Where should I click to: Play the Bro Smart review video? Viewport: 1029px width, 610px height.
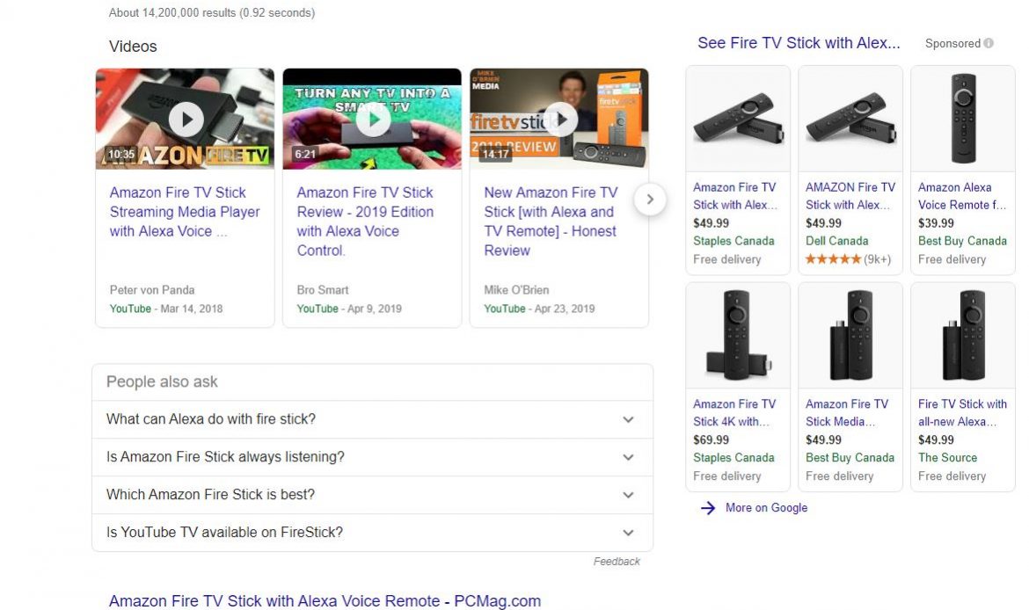click(x=373, y=120)
